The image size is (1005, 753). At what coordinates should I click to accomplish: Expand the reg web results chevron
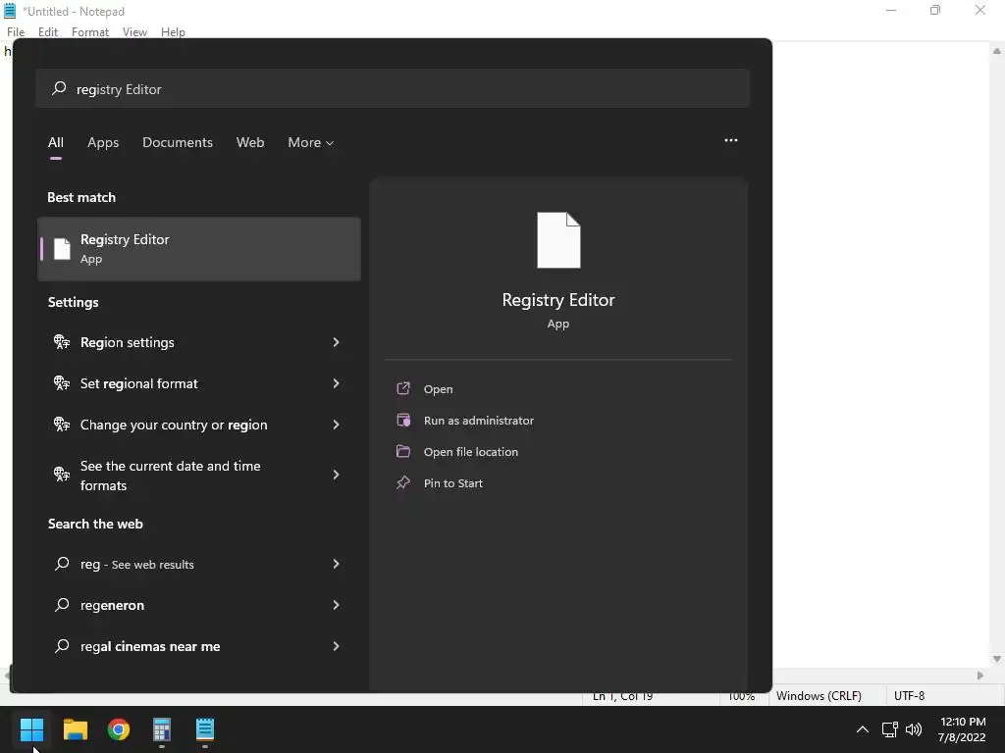336,564
